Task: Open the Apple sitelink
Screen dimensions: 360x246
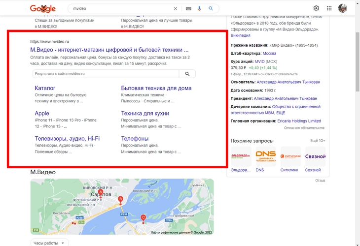Action: pos(42,113)
